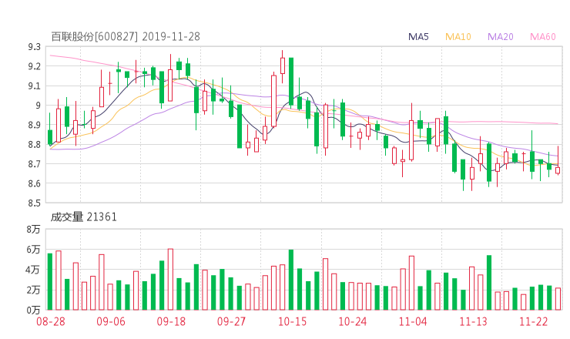Click the 10-15 date axis label
The height and width of the screenshot is (339, 570).
coord(292,321)
